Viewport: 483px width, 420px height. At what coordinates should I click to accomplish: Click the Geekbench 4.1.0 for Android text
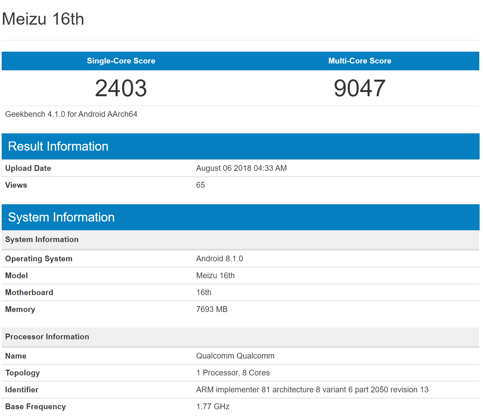pos(71,114)
